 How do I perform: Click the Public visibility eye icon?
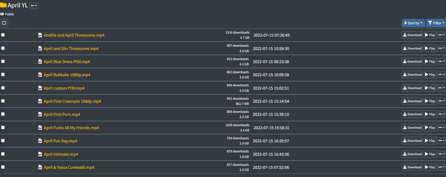[x=2, y=14]
